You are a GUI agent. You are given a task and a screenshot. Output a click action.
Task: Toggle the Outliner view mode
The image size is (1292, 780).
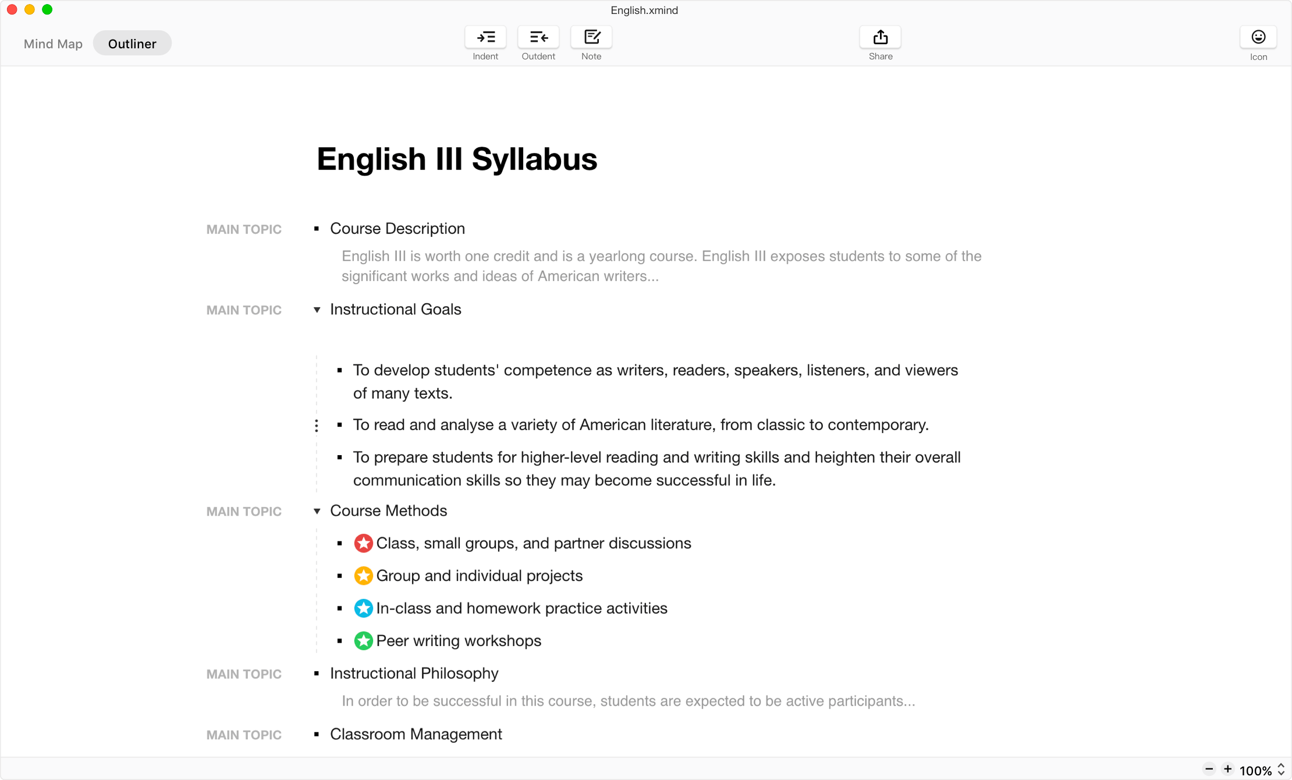[x=132, y=44]
